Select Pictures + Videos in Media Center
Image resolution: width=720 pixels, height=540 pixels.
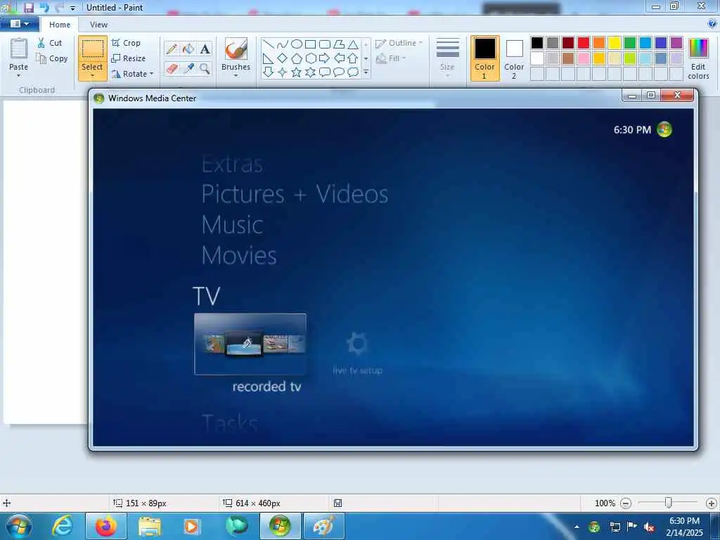(295, 194)
